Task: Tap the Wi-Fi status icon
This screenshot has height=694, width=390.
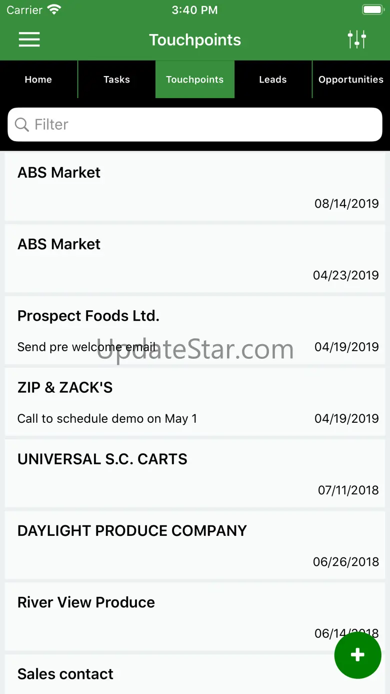Action: 53,10
